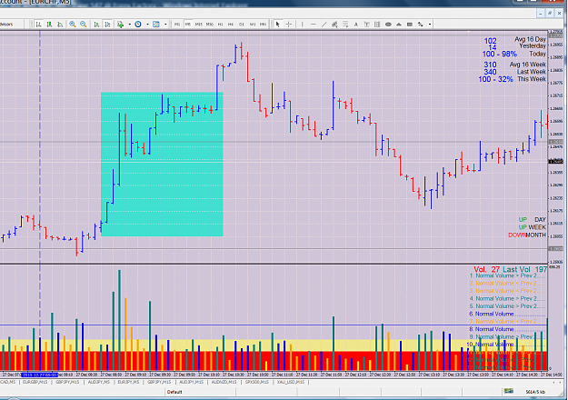The width and height of the screenshot is (568, 400).
Task: Switch chart to candlestick mode
Action: tap(49, 25)
